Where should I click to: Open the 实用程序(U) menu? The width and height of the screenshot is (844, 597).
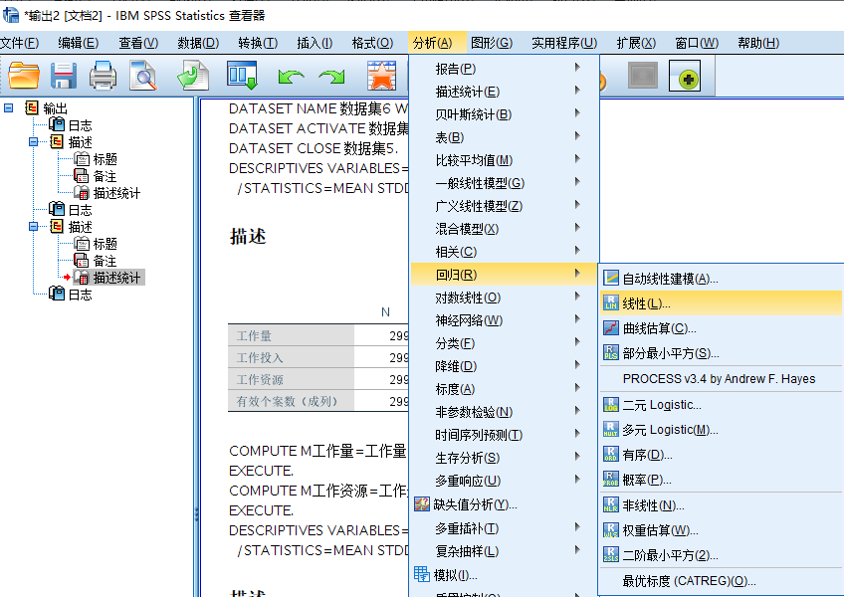[x=564, y=43]
